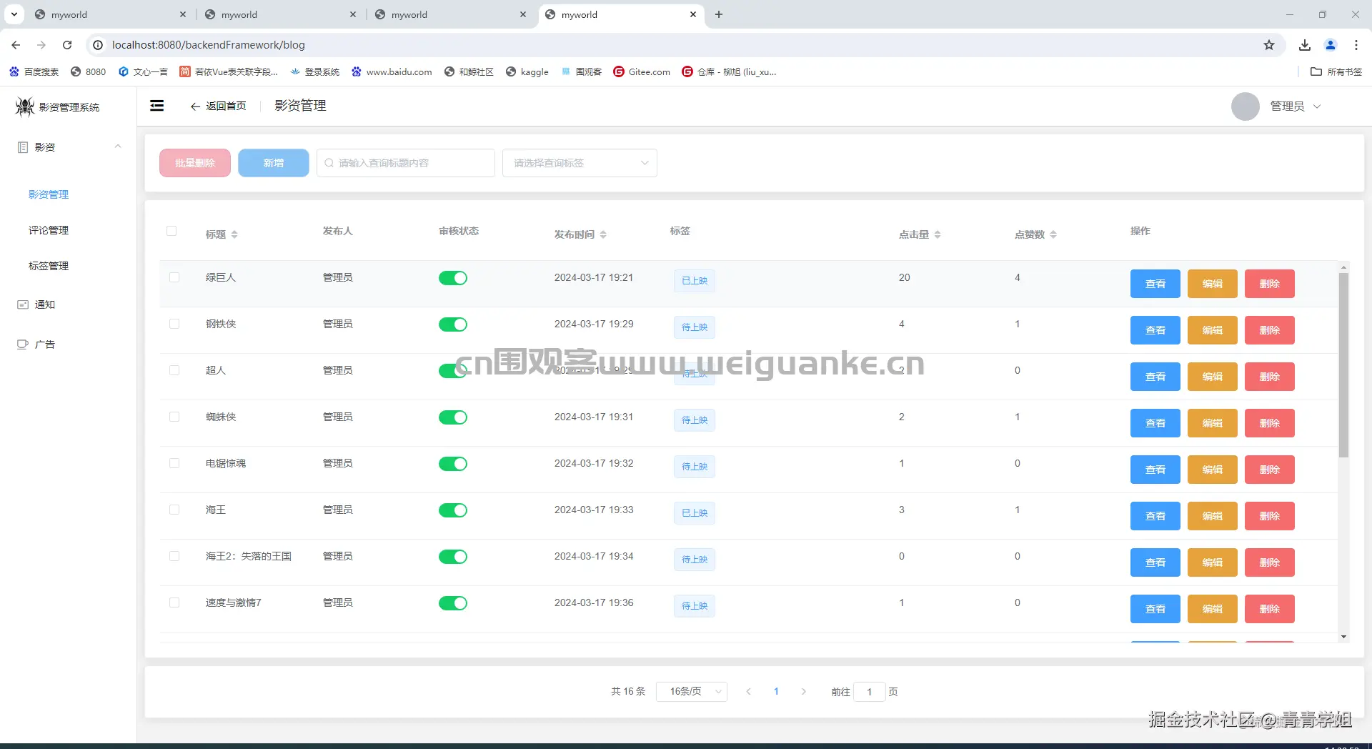The image size is (1372, 749).
Task: Click the 已上映 tag for 海王
Action: [x=695, y=513]
